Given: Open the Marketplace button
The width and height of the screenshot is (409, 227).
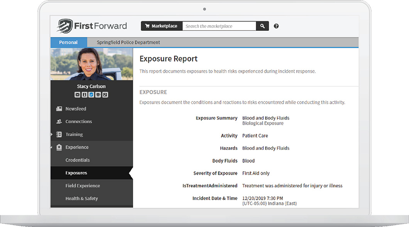Looking at the screenshot, I should coord(161,26).
